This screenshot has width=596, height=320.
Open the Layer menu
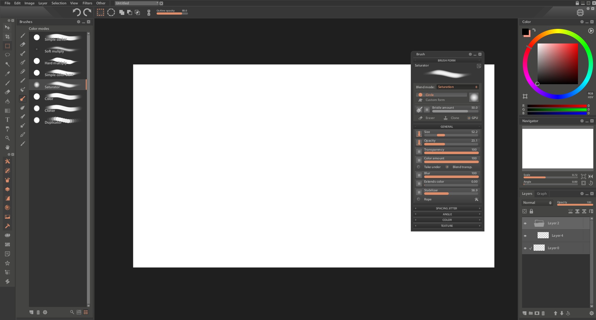43,3
